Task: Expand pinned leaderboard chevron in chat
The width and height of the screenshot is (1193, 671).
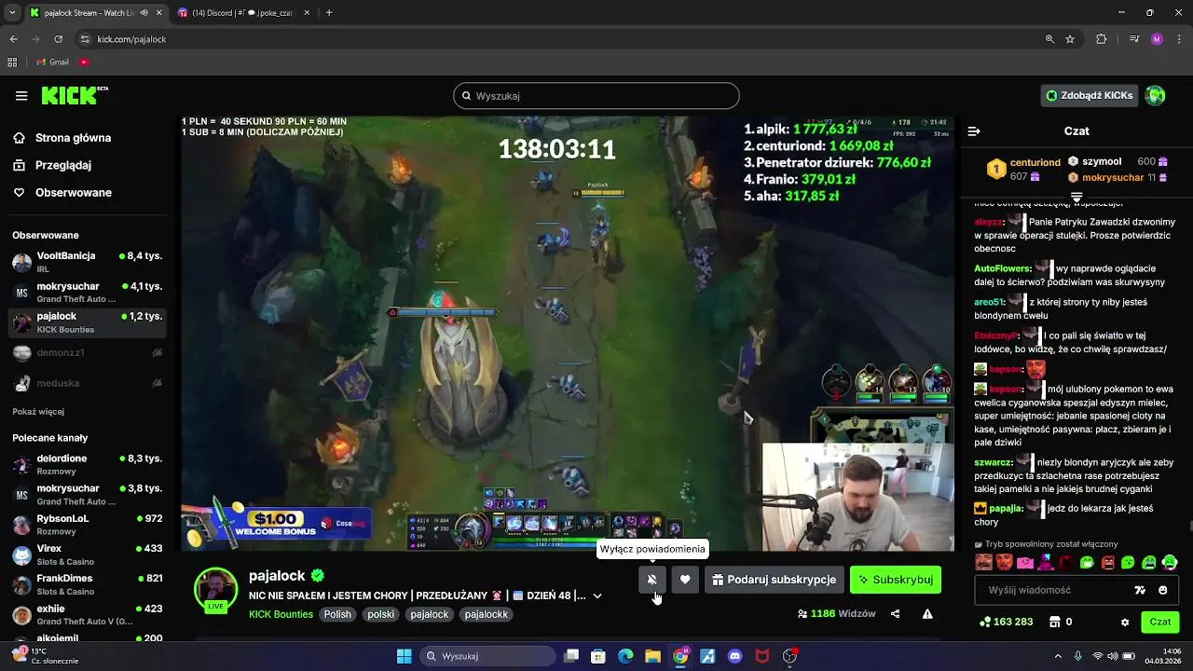Action: (x=1076, y=198)
